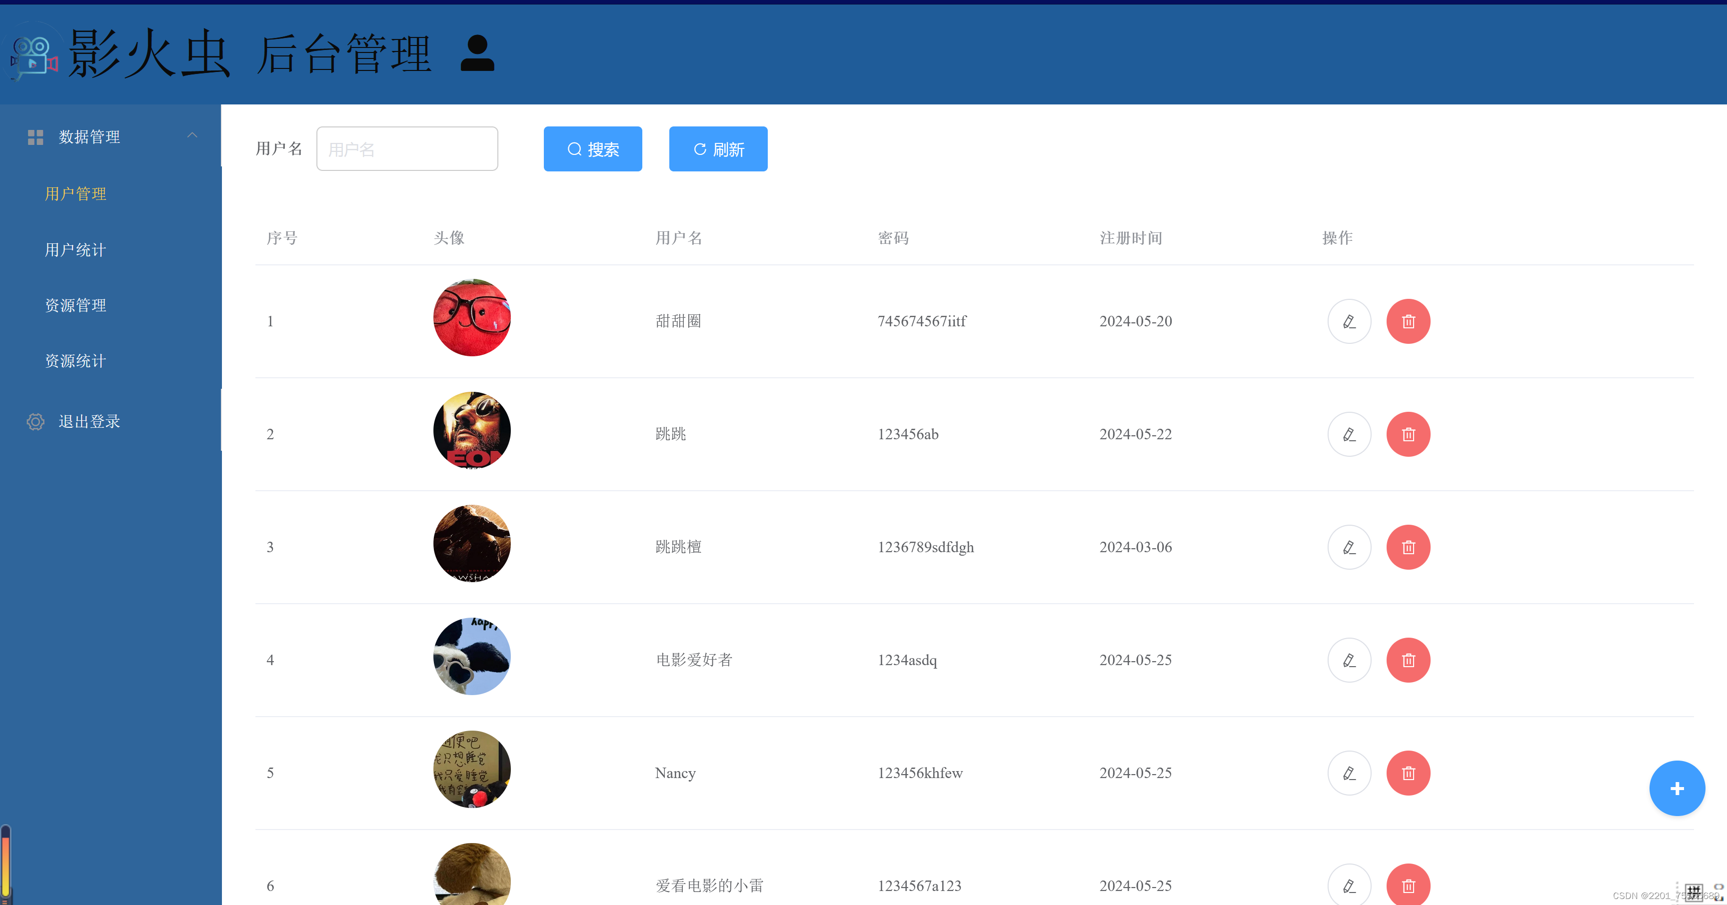Delete user 爱看电影的小雷 with trash icon
Image resolution: width=1727 pixels, height=905 pixels.
tap(1409, 885)
